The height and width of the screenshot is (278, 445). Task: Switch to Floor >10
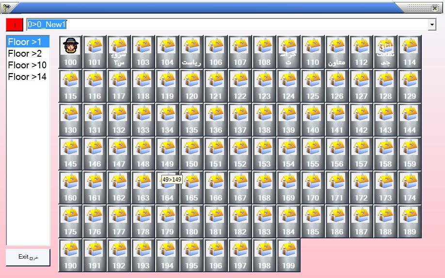click(x=27, y=65)
